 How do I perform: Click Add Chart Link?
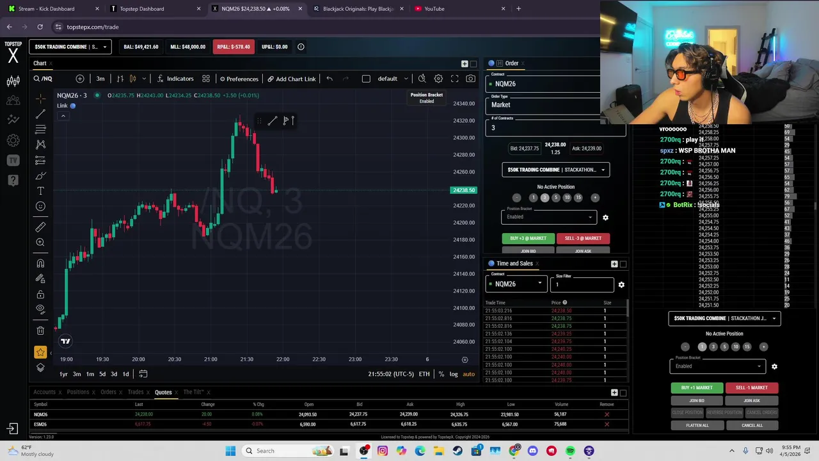(292, 79)
